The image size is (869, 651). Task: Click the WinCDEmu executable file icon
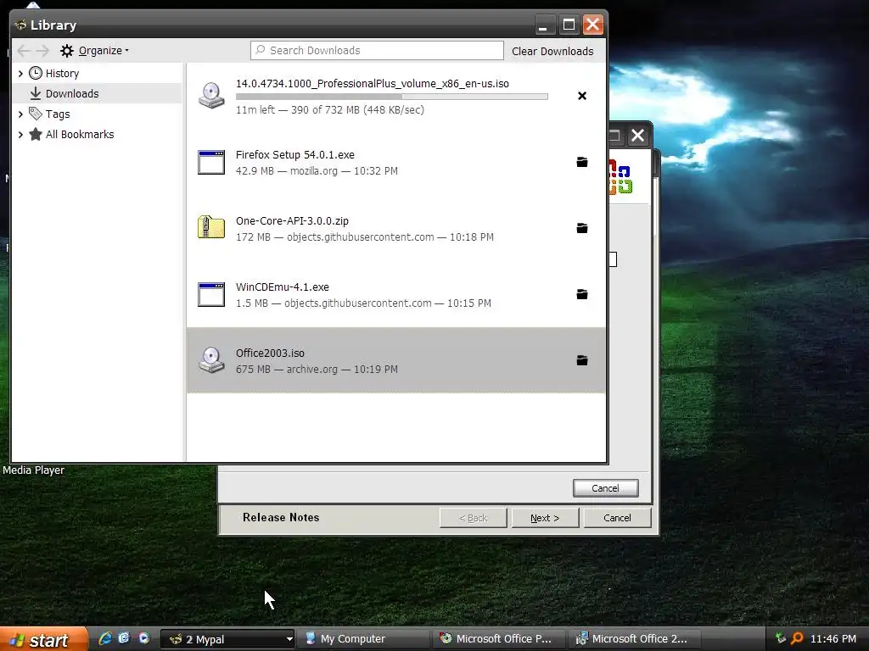point(211,294)
